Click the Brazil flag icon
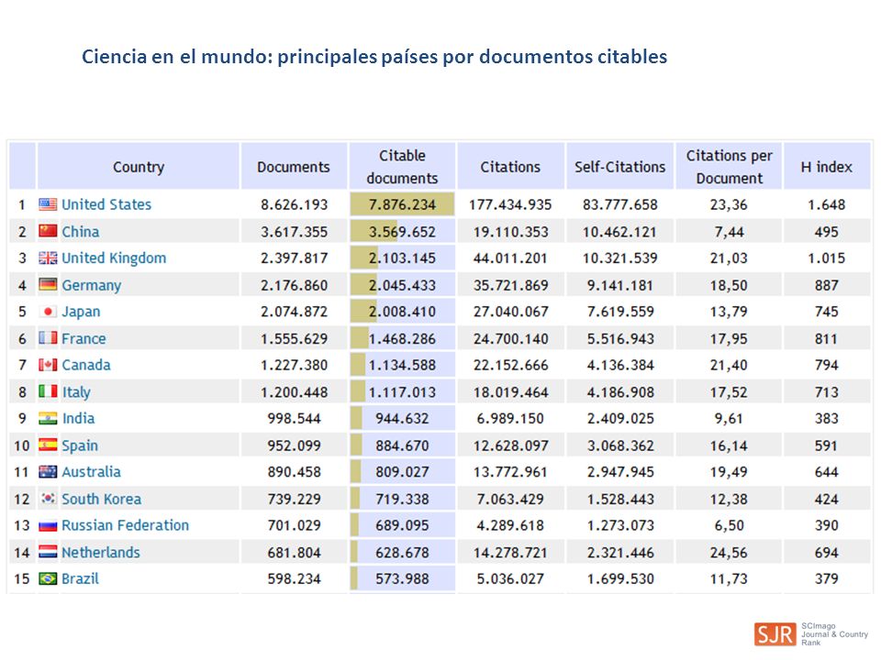The width and height of the screenshot is (881, 660). click(x=48, y=578)
